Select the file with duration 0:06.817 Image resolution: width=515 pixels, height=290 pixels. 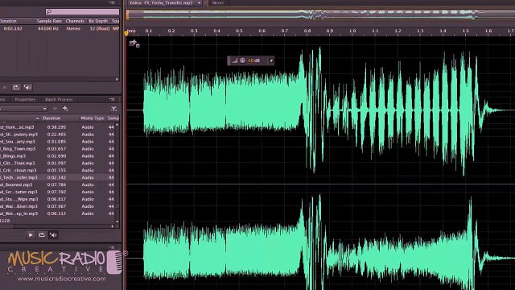(57, 199)
